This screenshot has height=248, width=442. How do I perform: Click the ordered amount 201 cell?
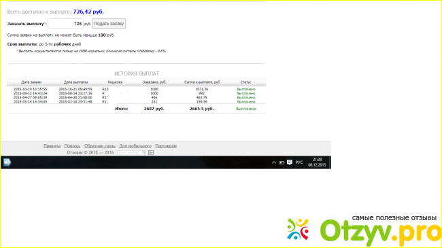(154, 102)
